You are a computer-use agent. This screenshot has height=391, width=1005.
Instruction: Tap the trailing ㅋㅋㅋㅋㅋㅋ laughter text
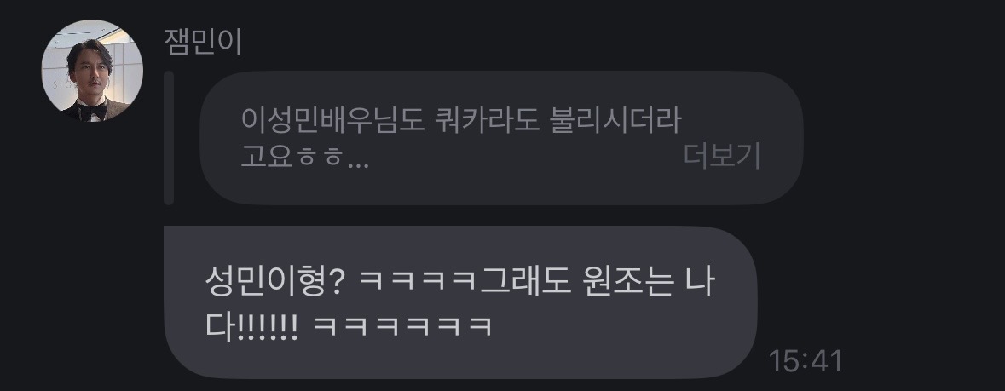[x=402, y=325]
